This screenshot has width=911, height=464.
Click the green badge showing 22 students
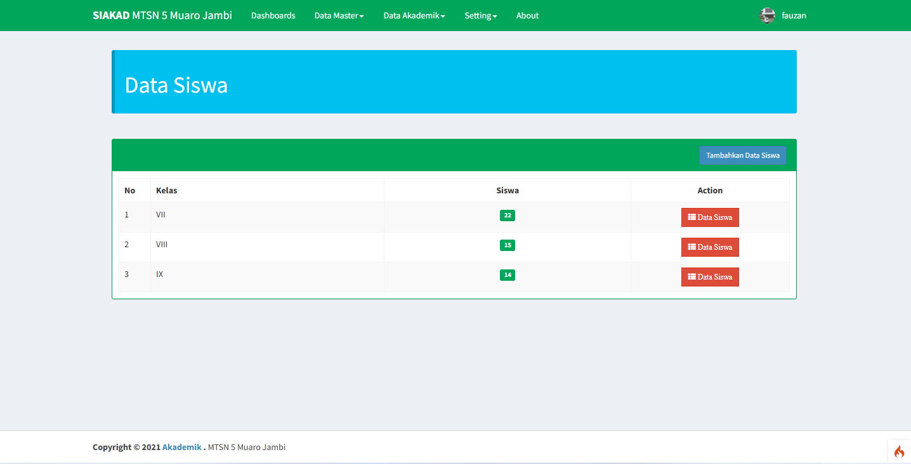pos(507,216)
